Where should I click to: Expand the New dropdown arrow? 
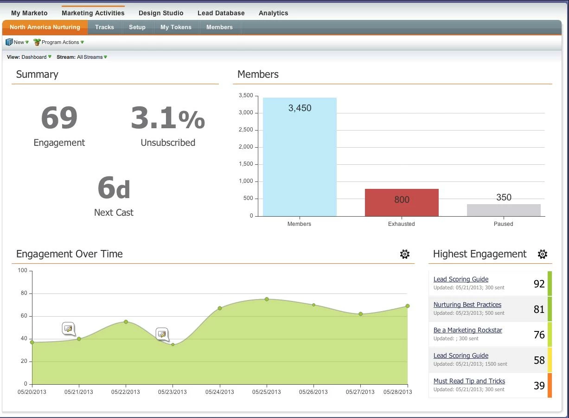[27, 42]
